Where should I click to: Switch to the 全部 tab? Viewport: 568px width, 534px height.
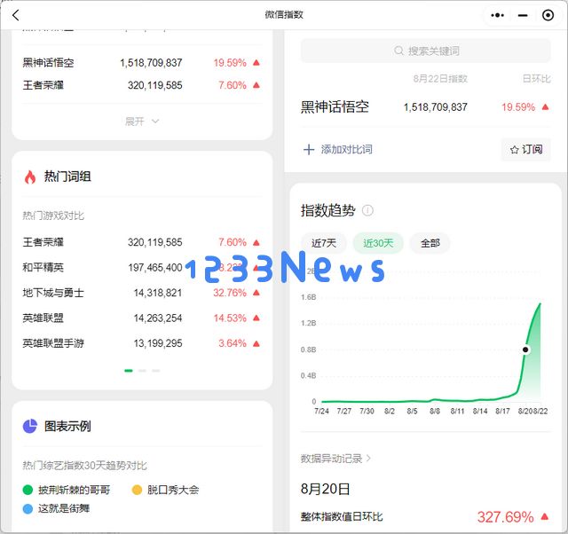[x=430, y=243]
